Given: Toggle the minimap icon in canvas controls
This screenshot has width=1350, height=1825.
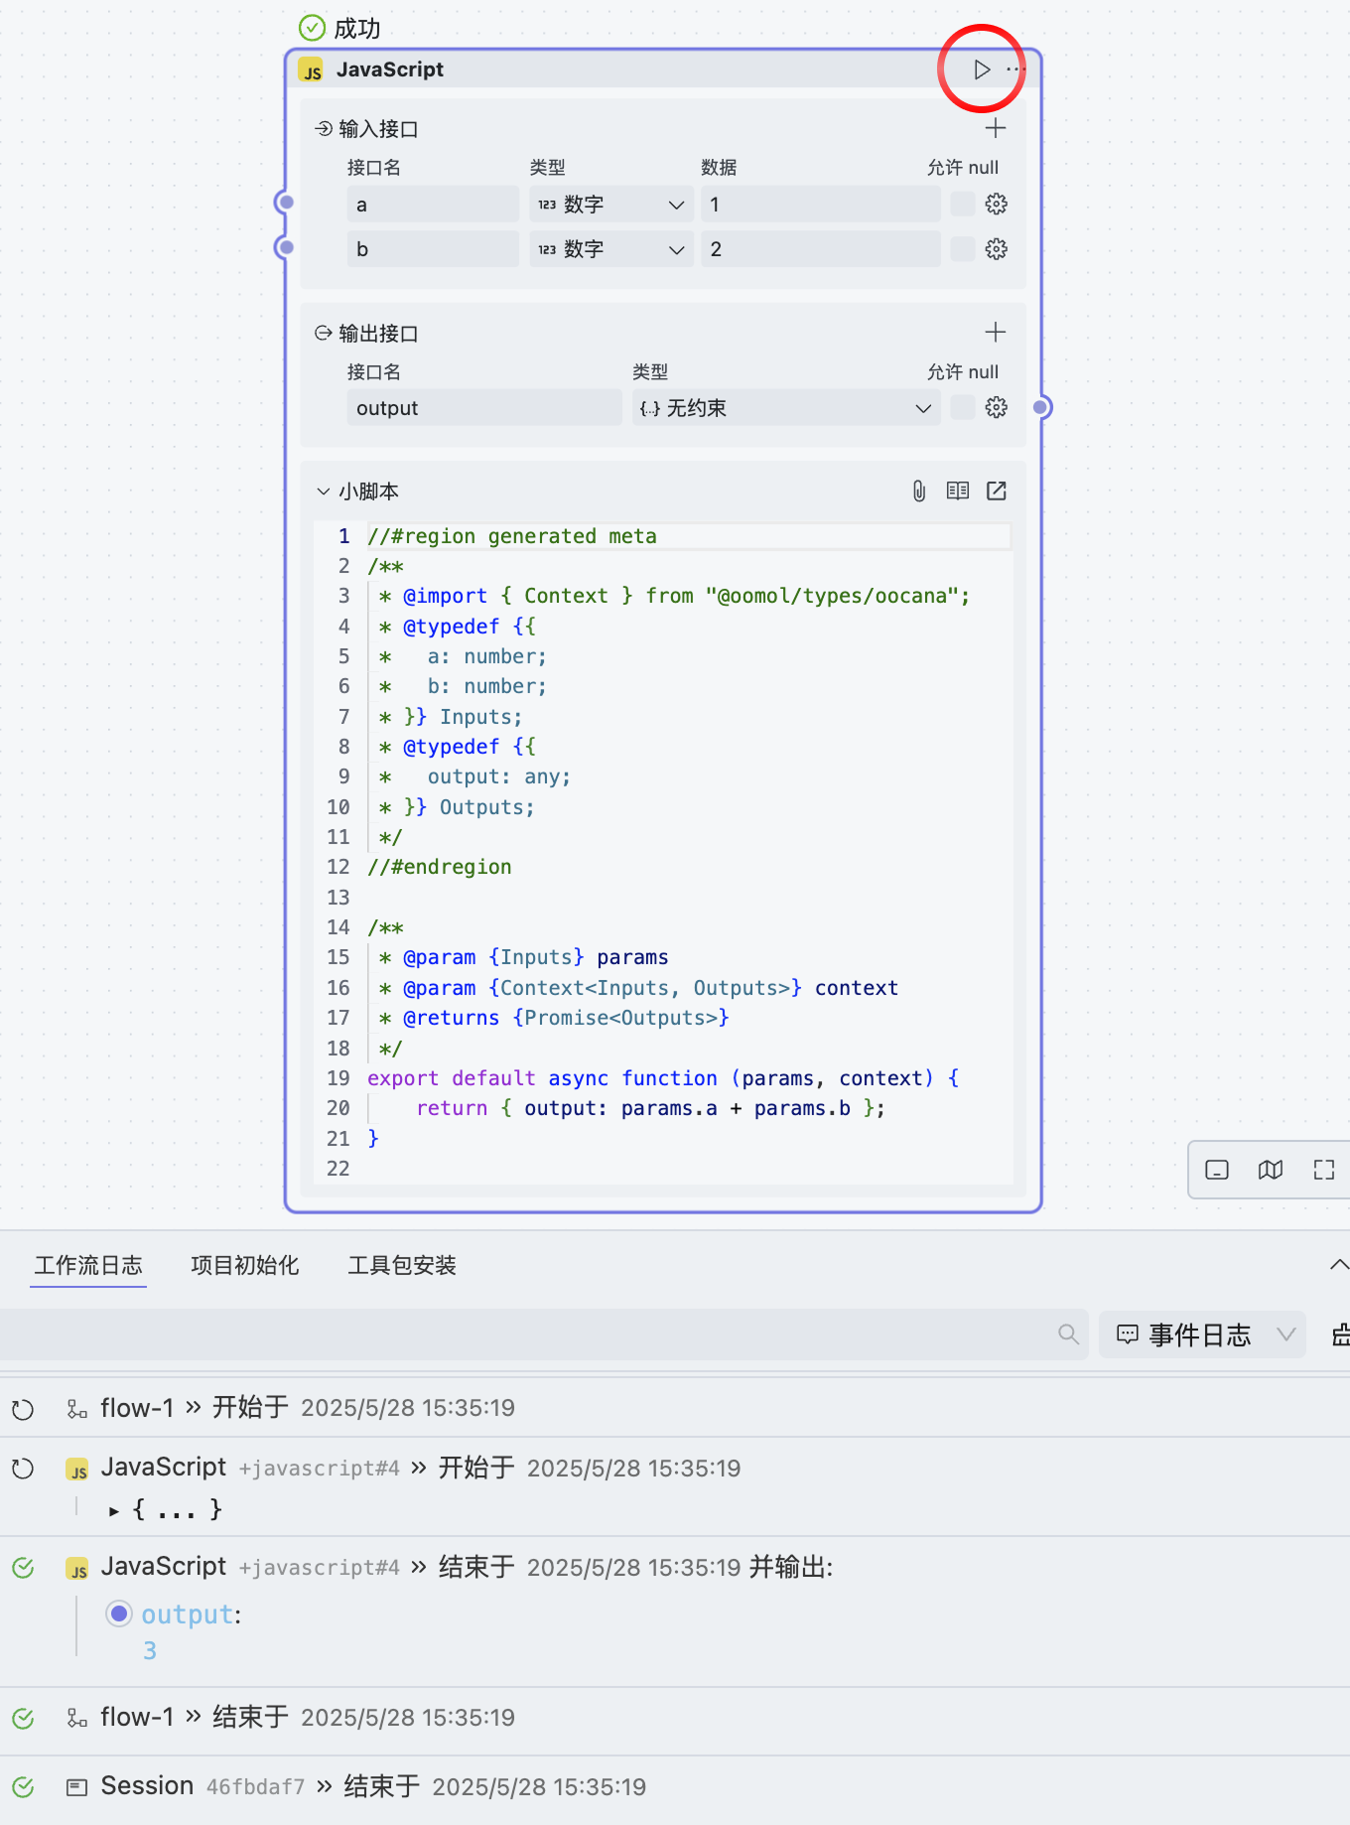Looking at the screenshot, I should [1270, 1170].
